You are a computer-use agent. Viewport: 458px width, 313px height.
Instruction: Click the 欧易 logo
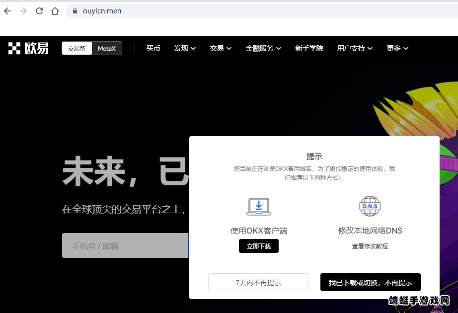click(28, 48)
